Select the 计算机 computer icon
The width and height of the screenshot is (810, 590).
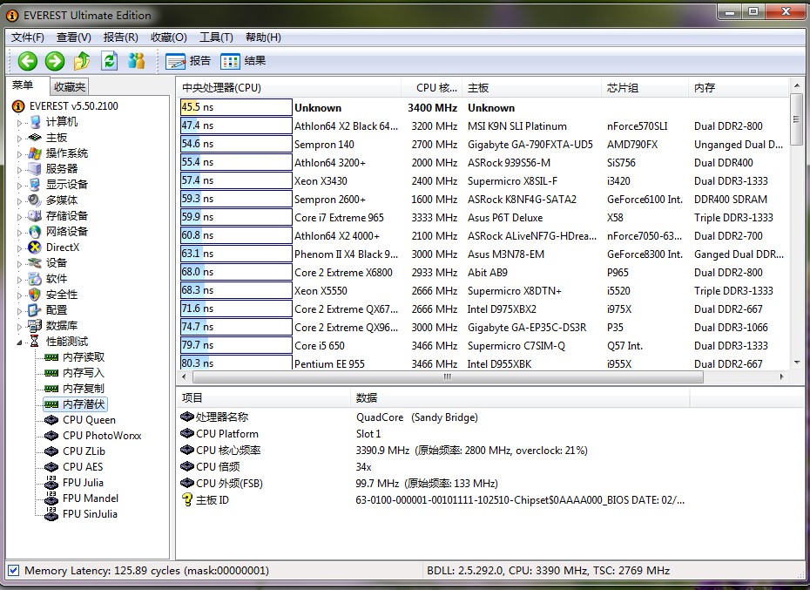point(35,122)
